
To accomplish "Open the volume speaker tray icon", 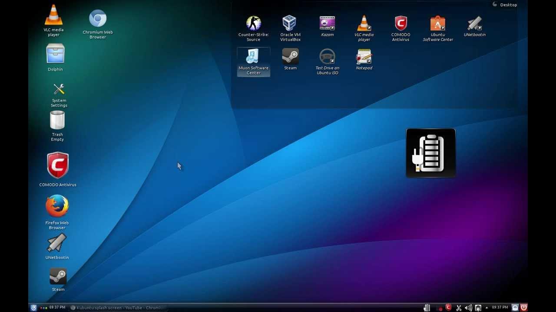I will 468,308.
